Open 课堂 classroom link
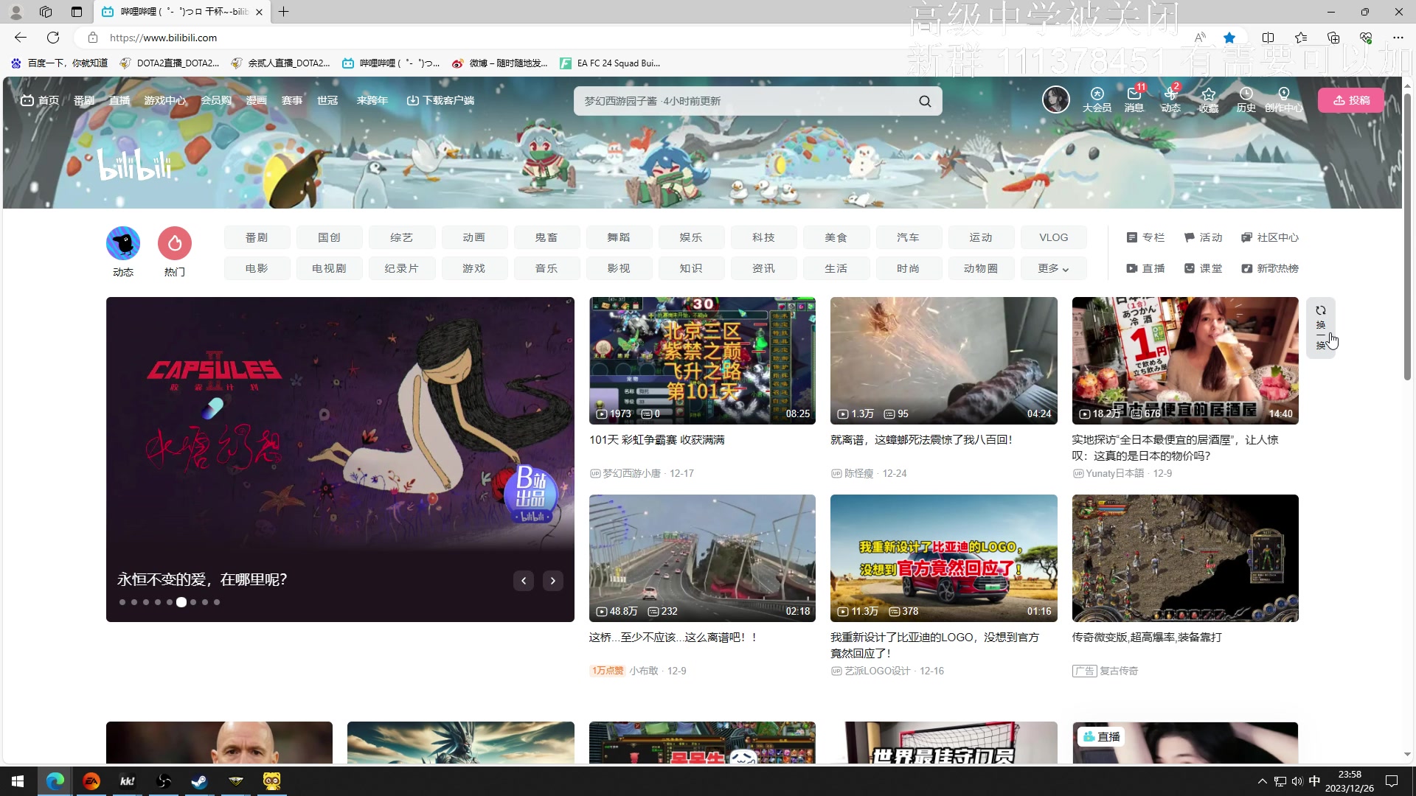This screenshot has width=1416, height=796. pyautogui.click(x=1203, y=268)
